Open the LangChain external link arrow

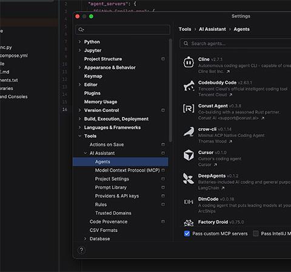pyautogui.click(x=222, y=188)
